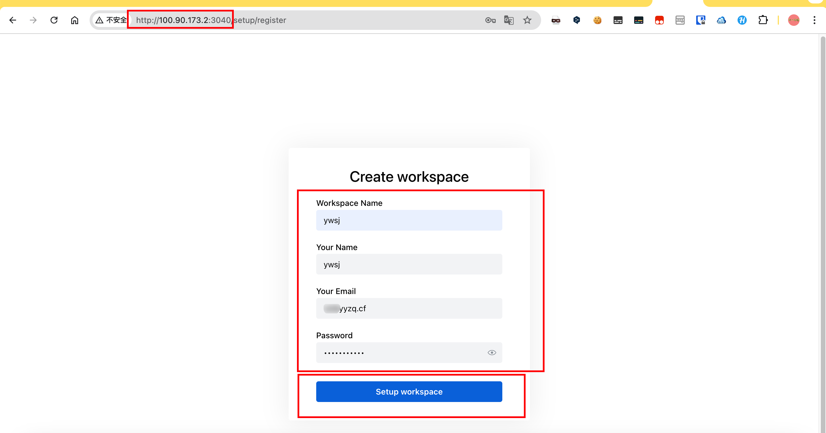Select the Password input field
Image resolution: width=826 pixels, height=433 pixels.
(x=401, y=353)
